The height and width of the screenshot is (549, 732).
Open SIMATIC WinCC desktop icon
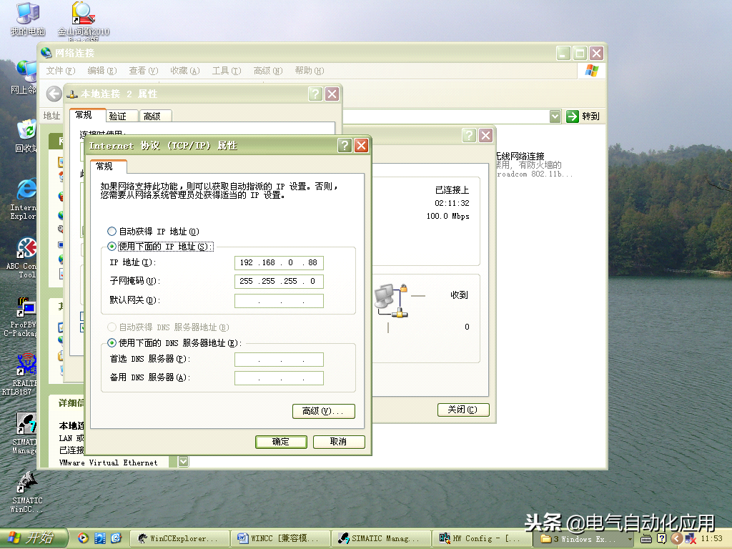(x=27, y=492)
